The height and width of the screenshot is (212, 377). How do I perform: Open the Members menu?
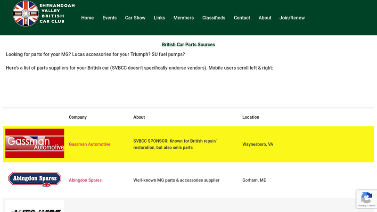point(183,18)
